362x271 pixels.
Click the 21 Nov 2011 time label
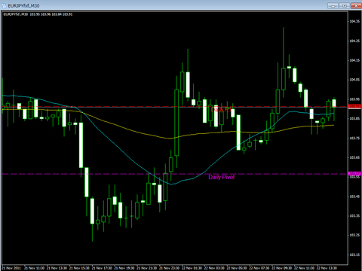[11, 268]
